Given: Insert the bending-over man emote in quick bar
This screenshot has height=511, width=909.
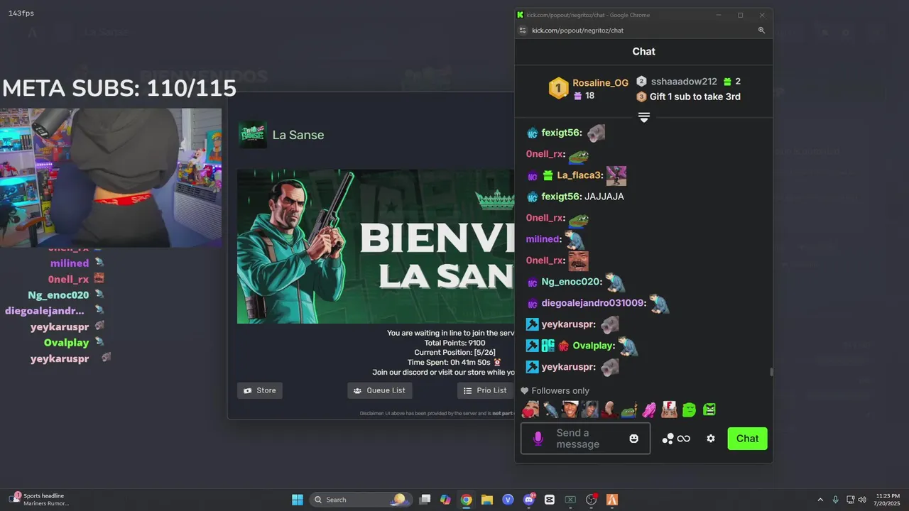Looking at the screenshot, I should point(550,410).
